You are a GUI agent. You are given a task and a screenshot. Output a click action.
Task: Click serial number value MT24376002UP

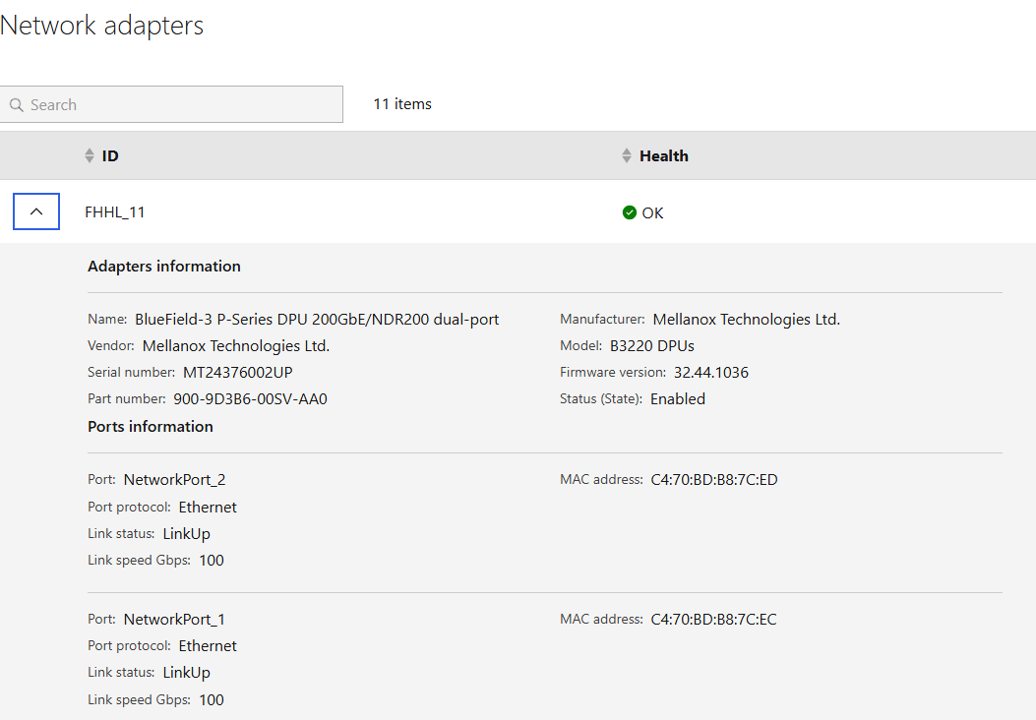[238, 373]
